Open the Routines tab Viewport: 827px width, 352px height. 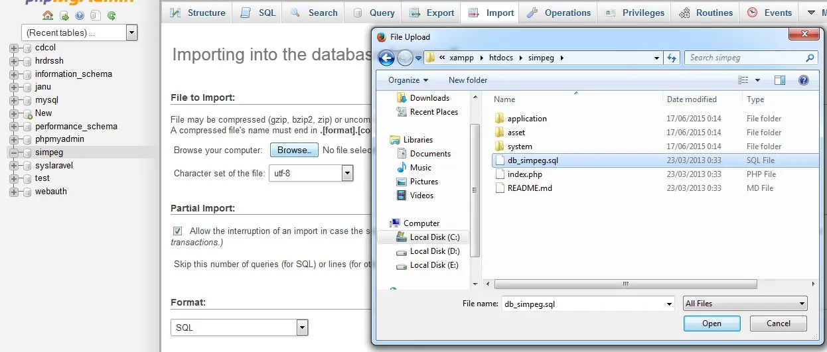[706, 13]
